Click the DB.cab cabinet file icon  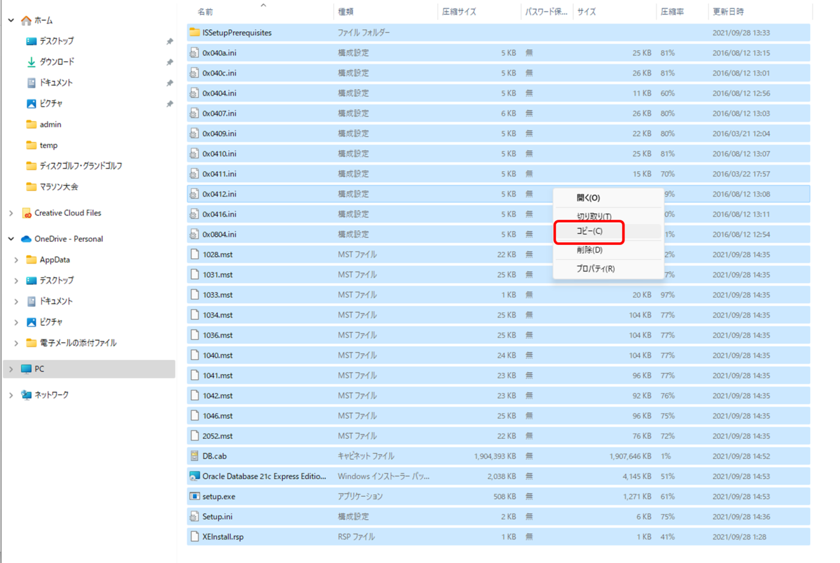coord(194,456)
